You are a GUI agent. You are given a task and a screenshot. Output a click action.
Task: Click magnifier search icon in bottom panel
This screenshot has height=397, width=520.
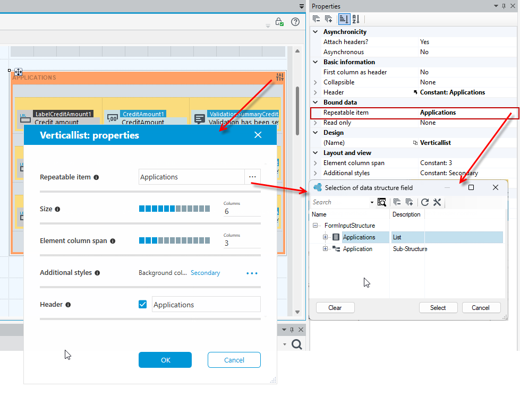click(297, 344)
